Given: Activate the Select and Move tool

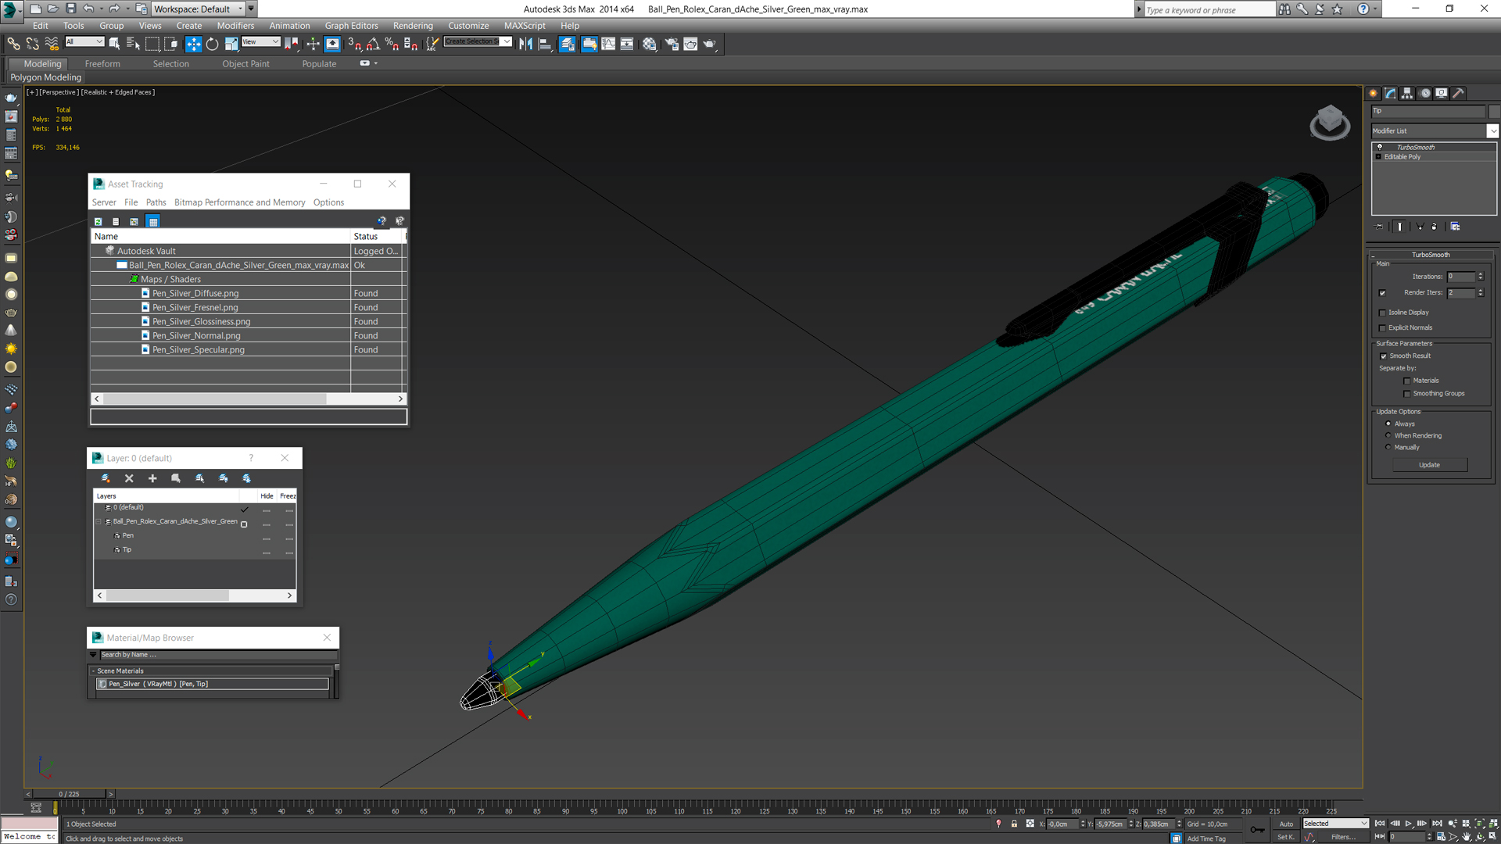Looking at the screenshot, I should pyautogui.click(x=193, y=44).
